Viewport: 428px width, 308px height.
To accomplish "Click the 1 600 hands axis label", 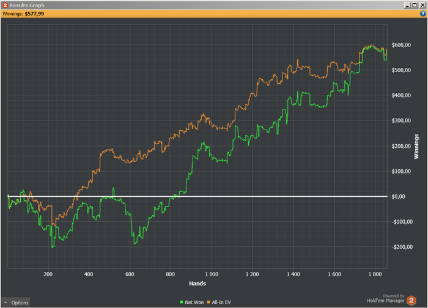I will 334,274.
